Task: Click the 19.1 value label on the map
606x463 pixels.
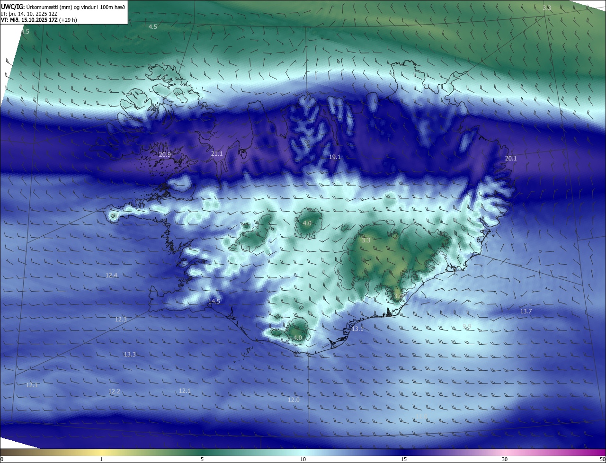Action: pyautogui.click(x=335, y=157)
